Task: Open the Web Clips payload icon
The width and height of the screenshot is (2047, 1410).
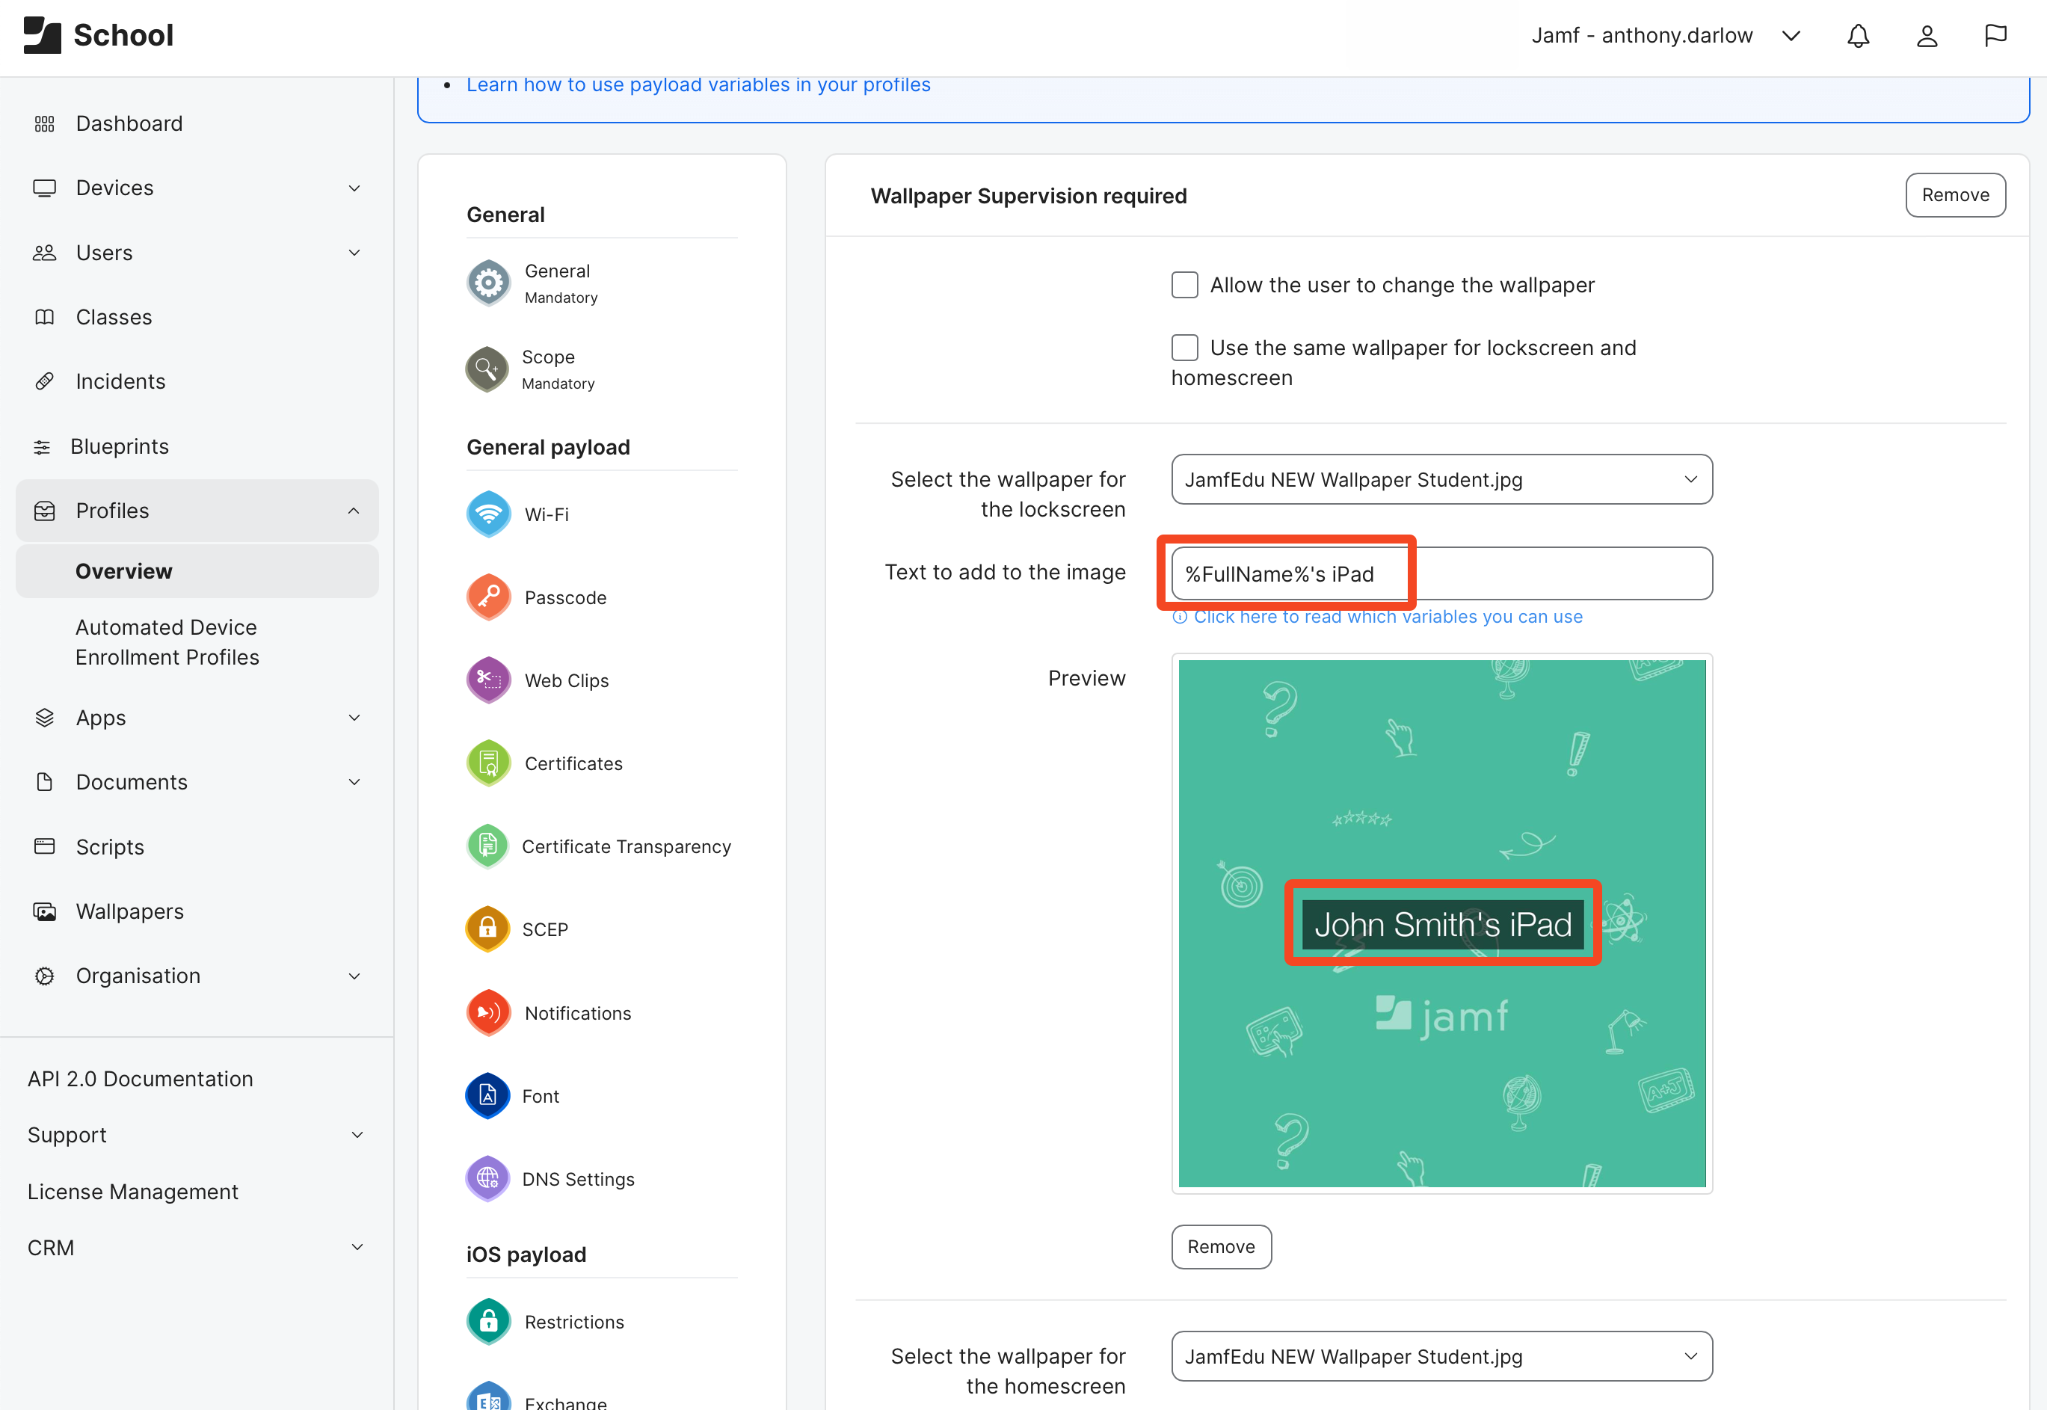Action: (488, 680)
